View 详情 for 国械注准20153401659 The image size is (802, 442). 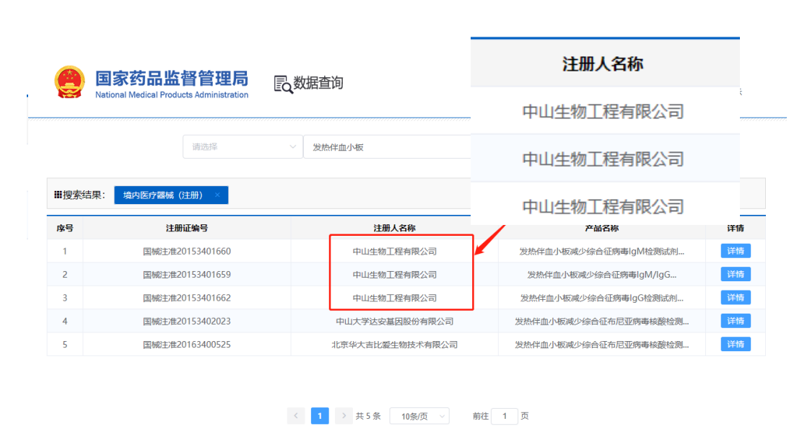point(736,275)
